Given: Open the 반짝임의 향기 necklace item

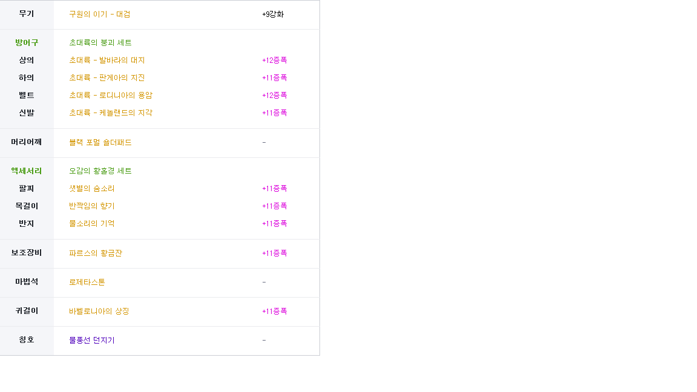Looking at the screenshot, I should coord(92,206).
